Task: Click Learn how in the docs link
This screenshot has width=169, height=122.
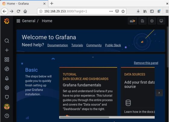Action: click(139, 112)
